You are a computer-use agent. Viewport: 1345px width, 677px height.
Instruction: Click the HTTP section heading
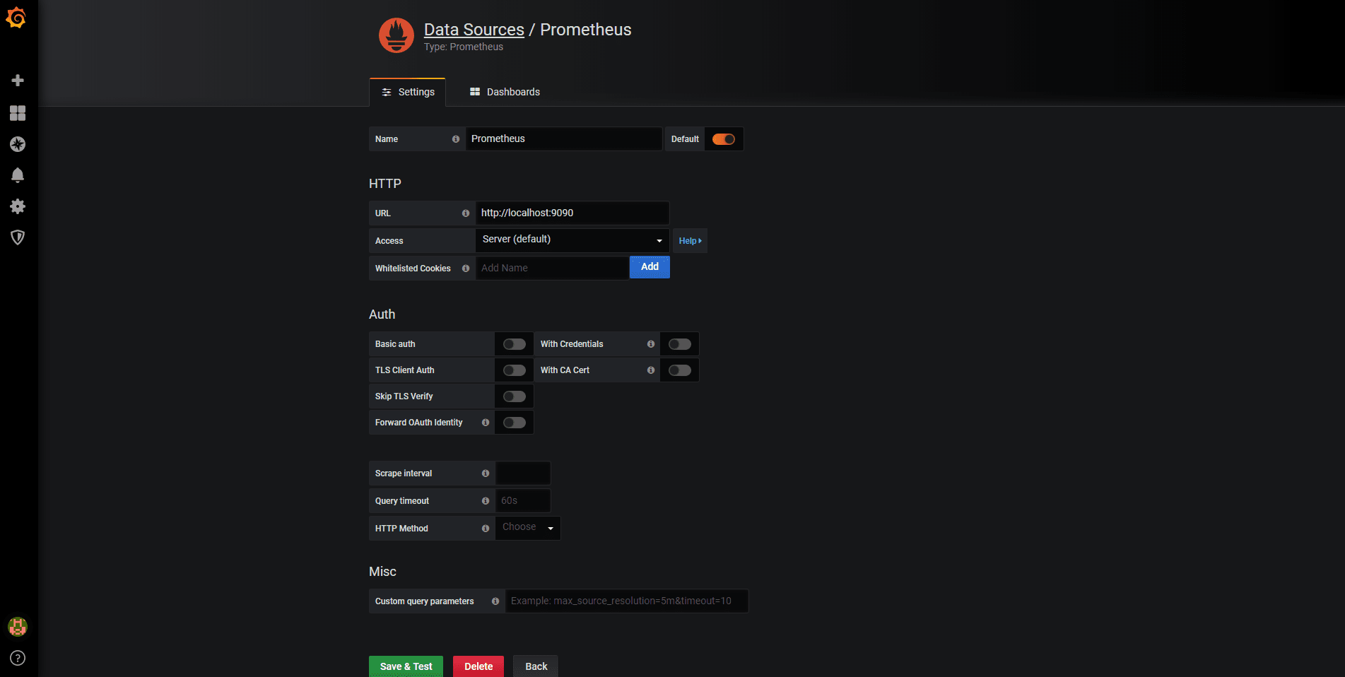(x=385, y=184)
